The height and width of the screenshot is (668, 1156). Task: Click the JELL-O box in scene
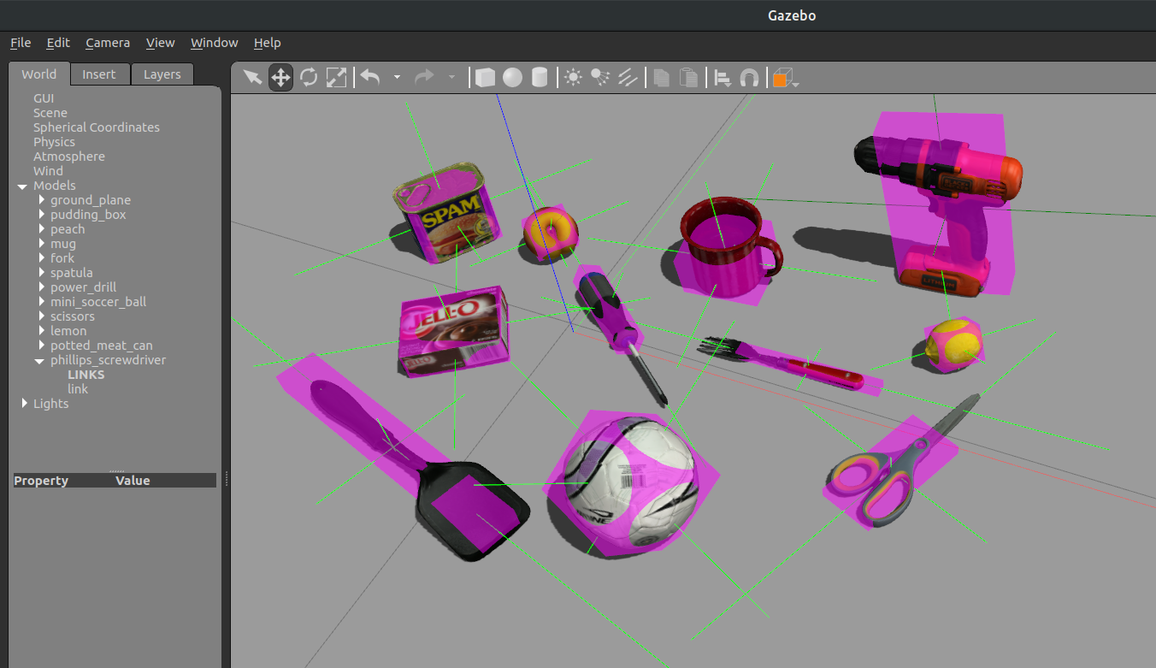click(x=454, y=331)
